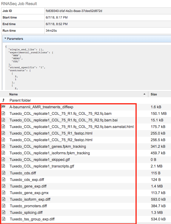Image resolution: width=171 pixels, height=224 pixels.
Task: Click the Start time value 6/7/18, 8:17 PM
Action: click(x=57, y=17)
